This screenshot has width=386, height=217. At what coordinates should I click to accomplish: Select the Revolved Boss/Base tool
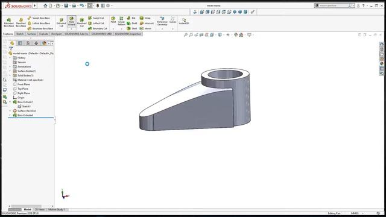tap(21, 22)
